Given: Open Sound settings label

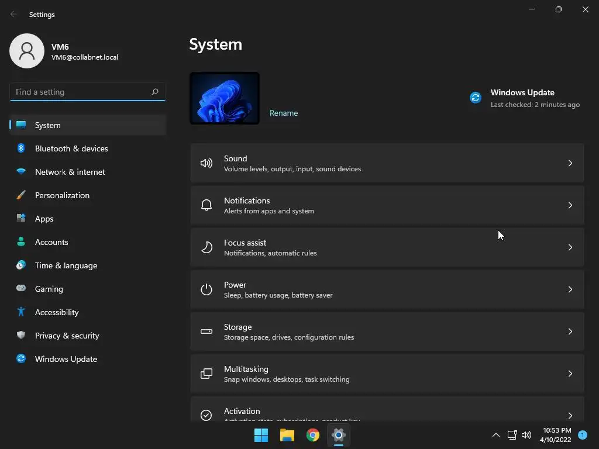Looking at the screenshot, I should 235,158.
